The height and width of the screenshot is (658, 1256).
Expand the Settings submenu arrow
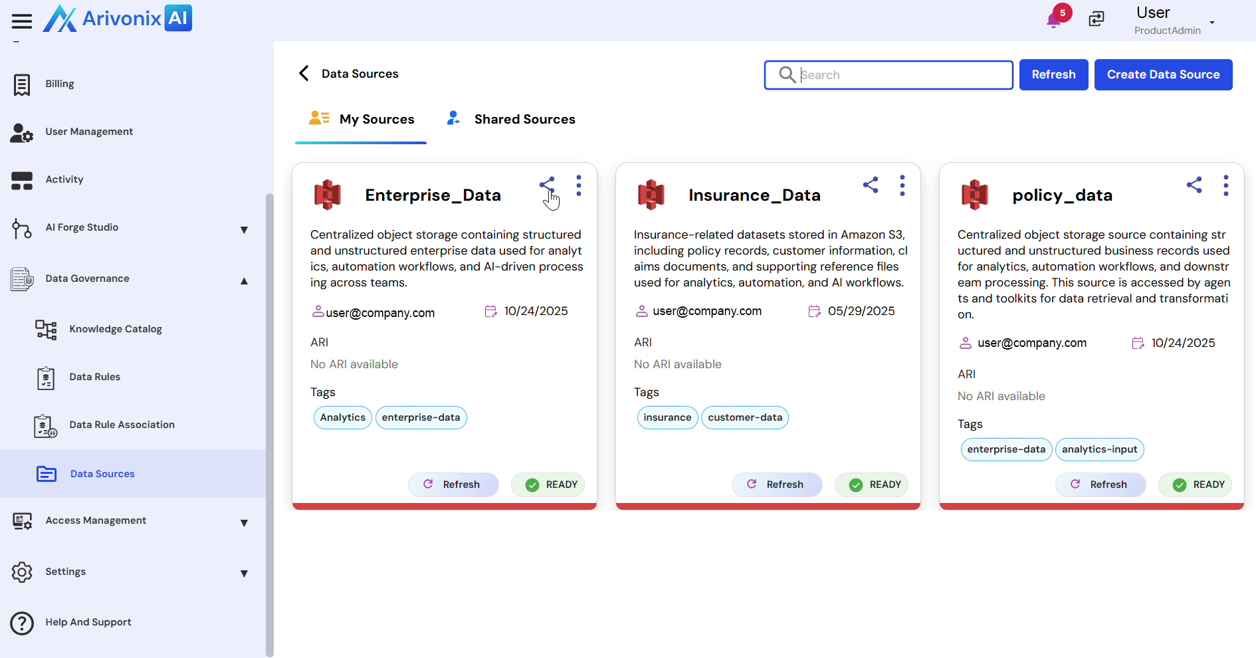click(244, 574)
